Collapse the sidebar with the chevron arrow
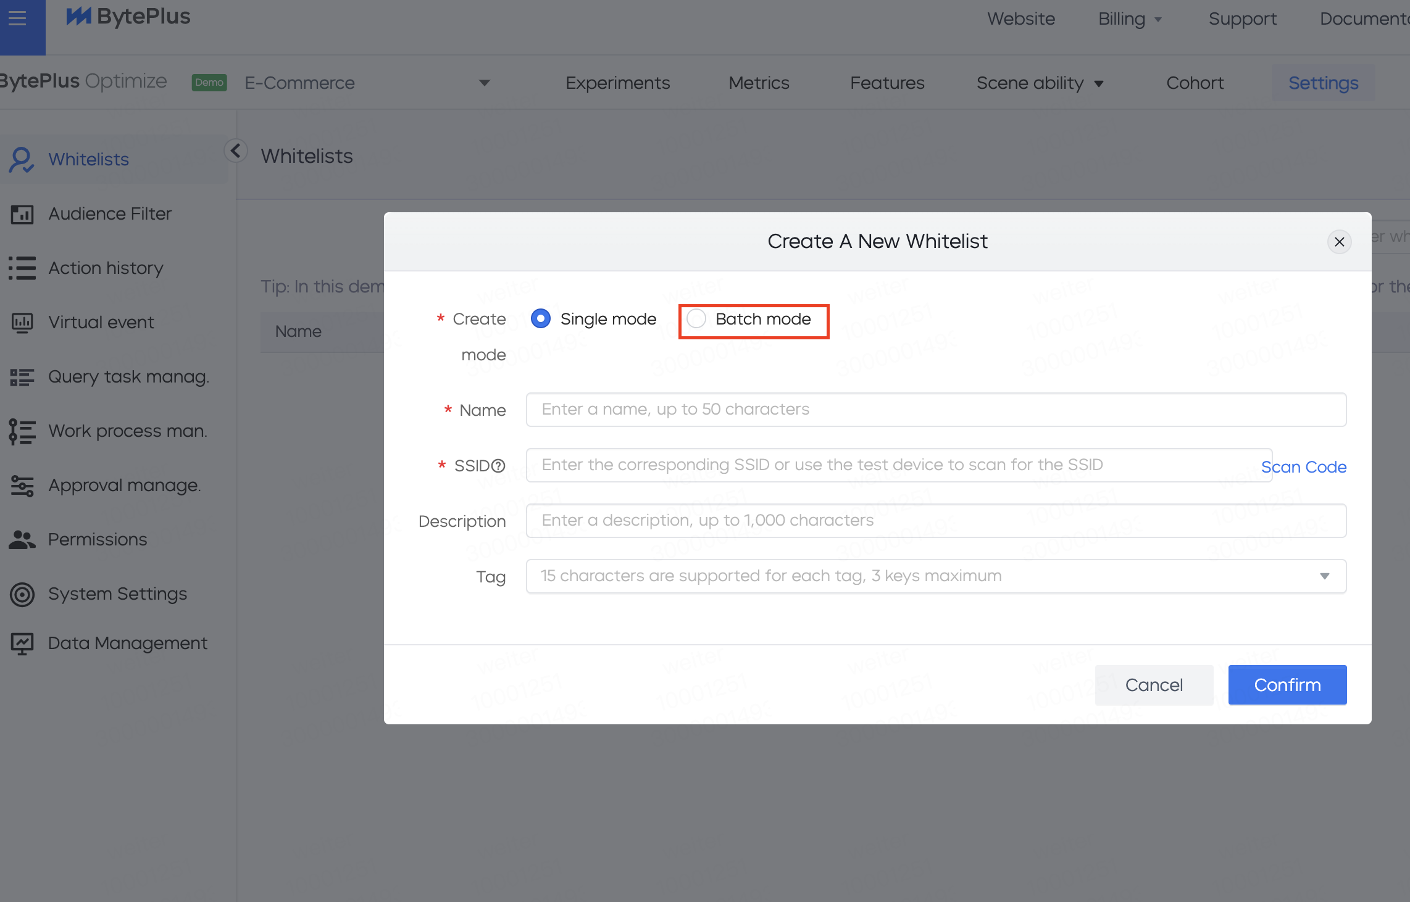Screen dimensions: 1410x902 (x=236, y=151)
